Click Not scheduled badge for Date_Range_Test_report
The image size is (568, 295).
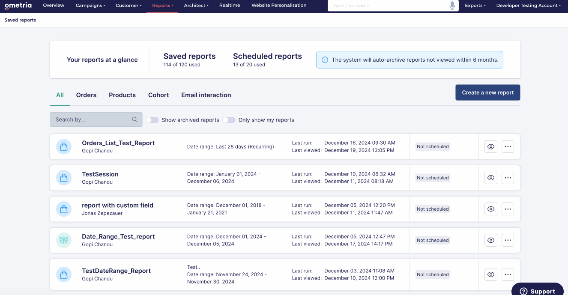433,240
